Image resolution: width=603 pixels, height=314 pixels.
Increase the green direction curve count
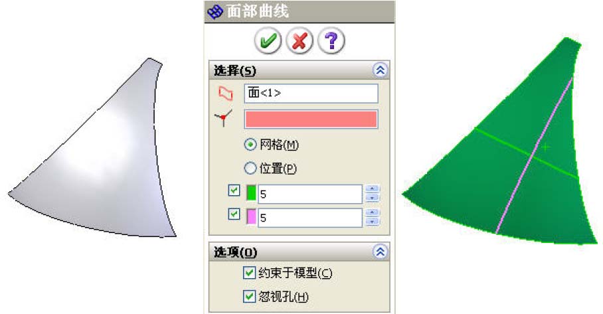click(x=372, y=189)
